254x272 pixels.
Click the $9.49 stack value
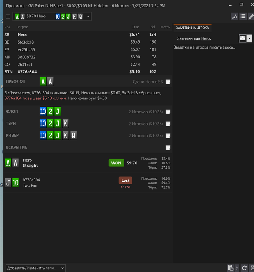(136, 42)
